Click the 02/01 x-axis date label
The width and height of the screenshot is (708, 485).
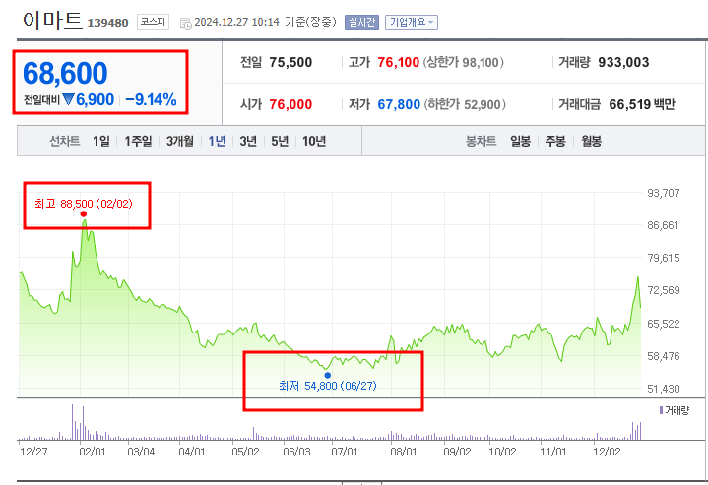93,452
